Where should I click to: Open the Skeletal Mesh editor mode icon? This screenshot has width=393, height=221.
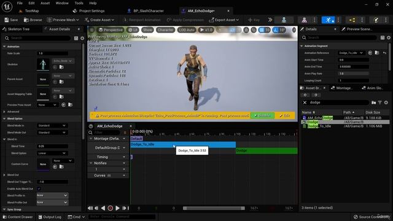(304, 20)
